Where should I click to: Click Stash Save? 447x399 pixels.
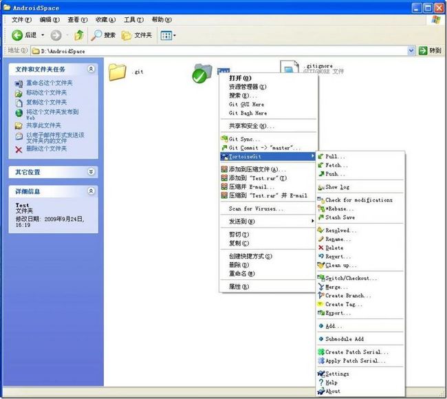pyautogui.click(x=360, y=217)
